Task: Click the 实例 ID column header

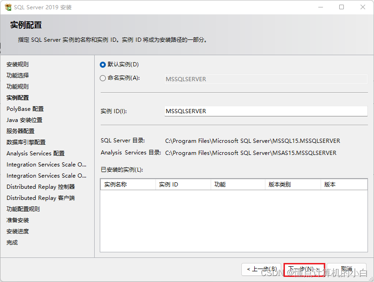Action: 183,185
